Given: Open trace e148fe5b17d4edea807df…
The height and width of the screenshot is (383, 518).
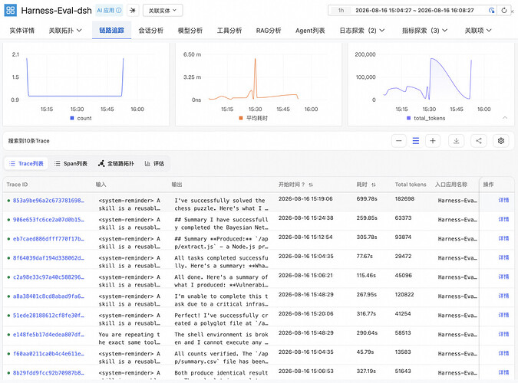Looking at the screenshot, I should click(48, 334).
